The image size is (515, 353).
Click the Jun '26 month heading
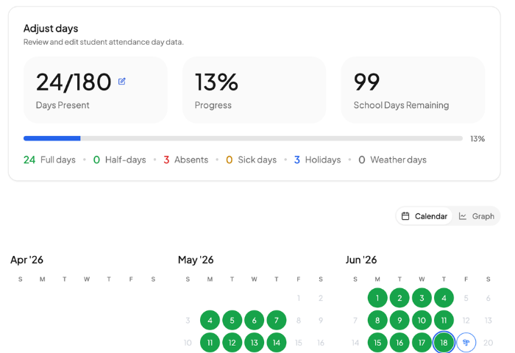[x=361, y=260]
